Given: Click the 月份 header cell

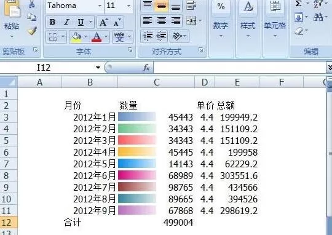Looking at the screenshot, I should click(x=90, y=105).
